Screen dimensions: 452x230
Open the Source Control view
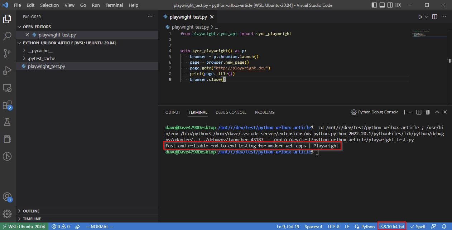pos(7,53)
